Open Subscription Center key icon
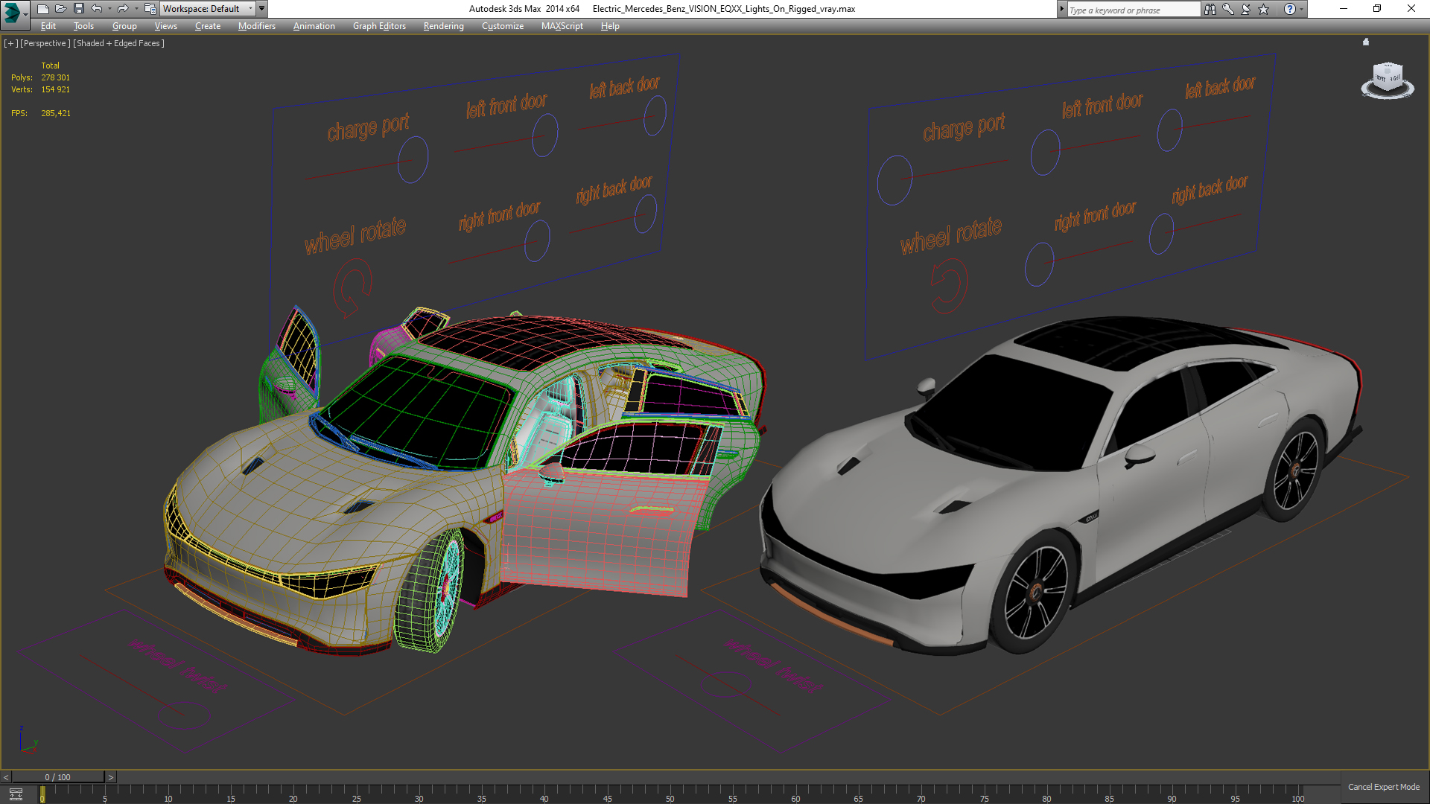This screenshot has height=804, width=1430. point(1228,9)
